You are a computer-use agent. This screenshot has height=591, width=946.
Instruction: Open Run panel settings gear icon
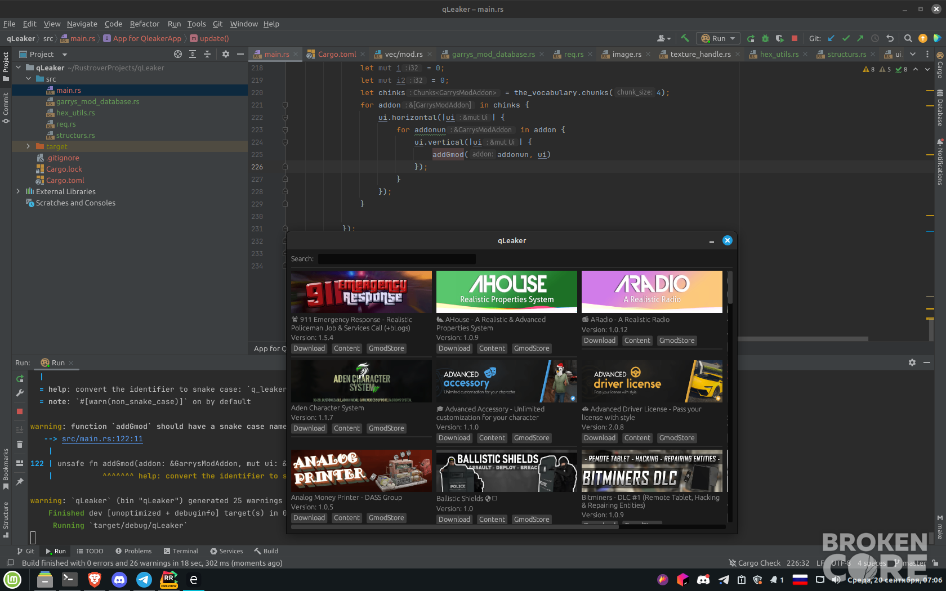click(912, 362)
